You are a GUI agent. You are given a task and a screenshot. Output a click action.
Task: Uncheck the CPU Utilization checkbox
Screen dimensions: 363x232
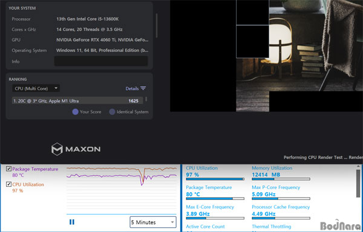coord(8,184)
